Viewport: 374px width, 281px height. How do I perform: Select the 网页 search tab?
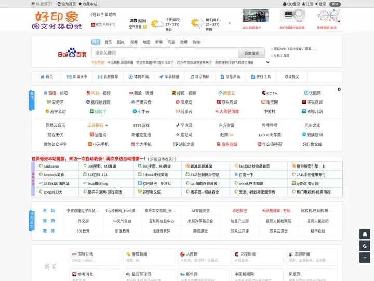click(x=96, y=42)
